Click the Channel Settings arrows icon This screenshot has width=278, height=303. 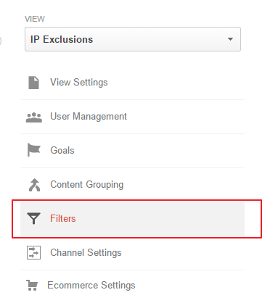[x=33, y=253]
